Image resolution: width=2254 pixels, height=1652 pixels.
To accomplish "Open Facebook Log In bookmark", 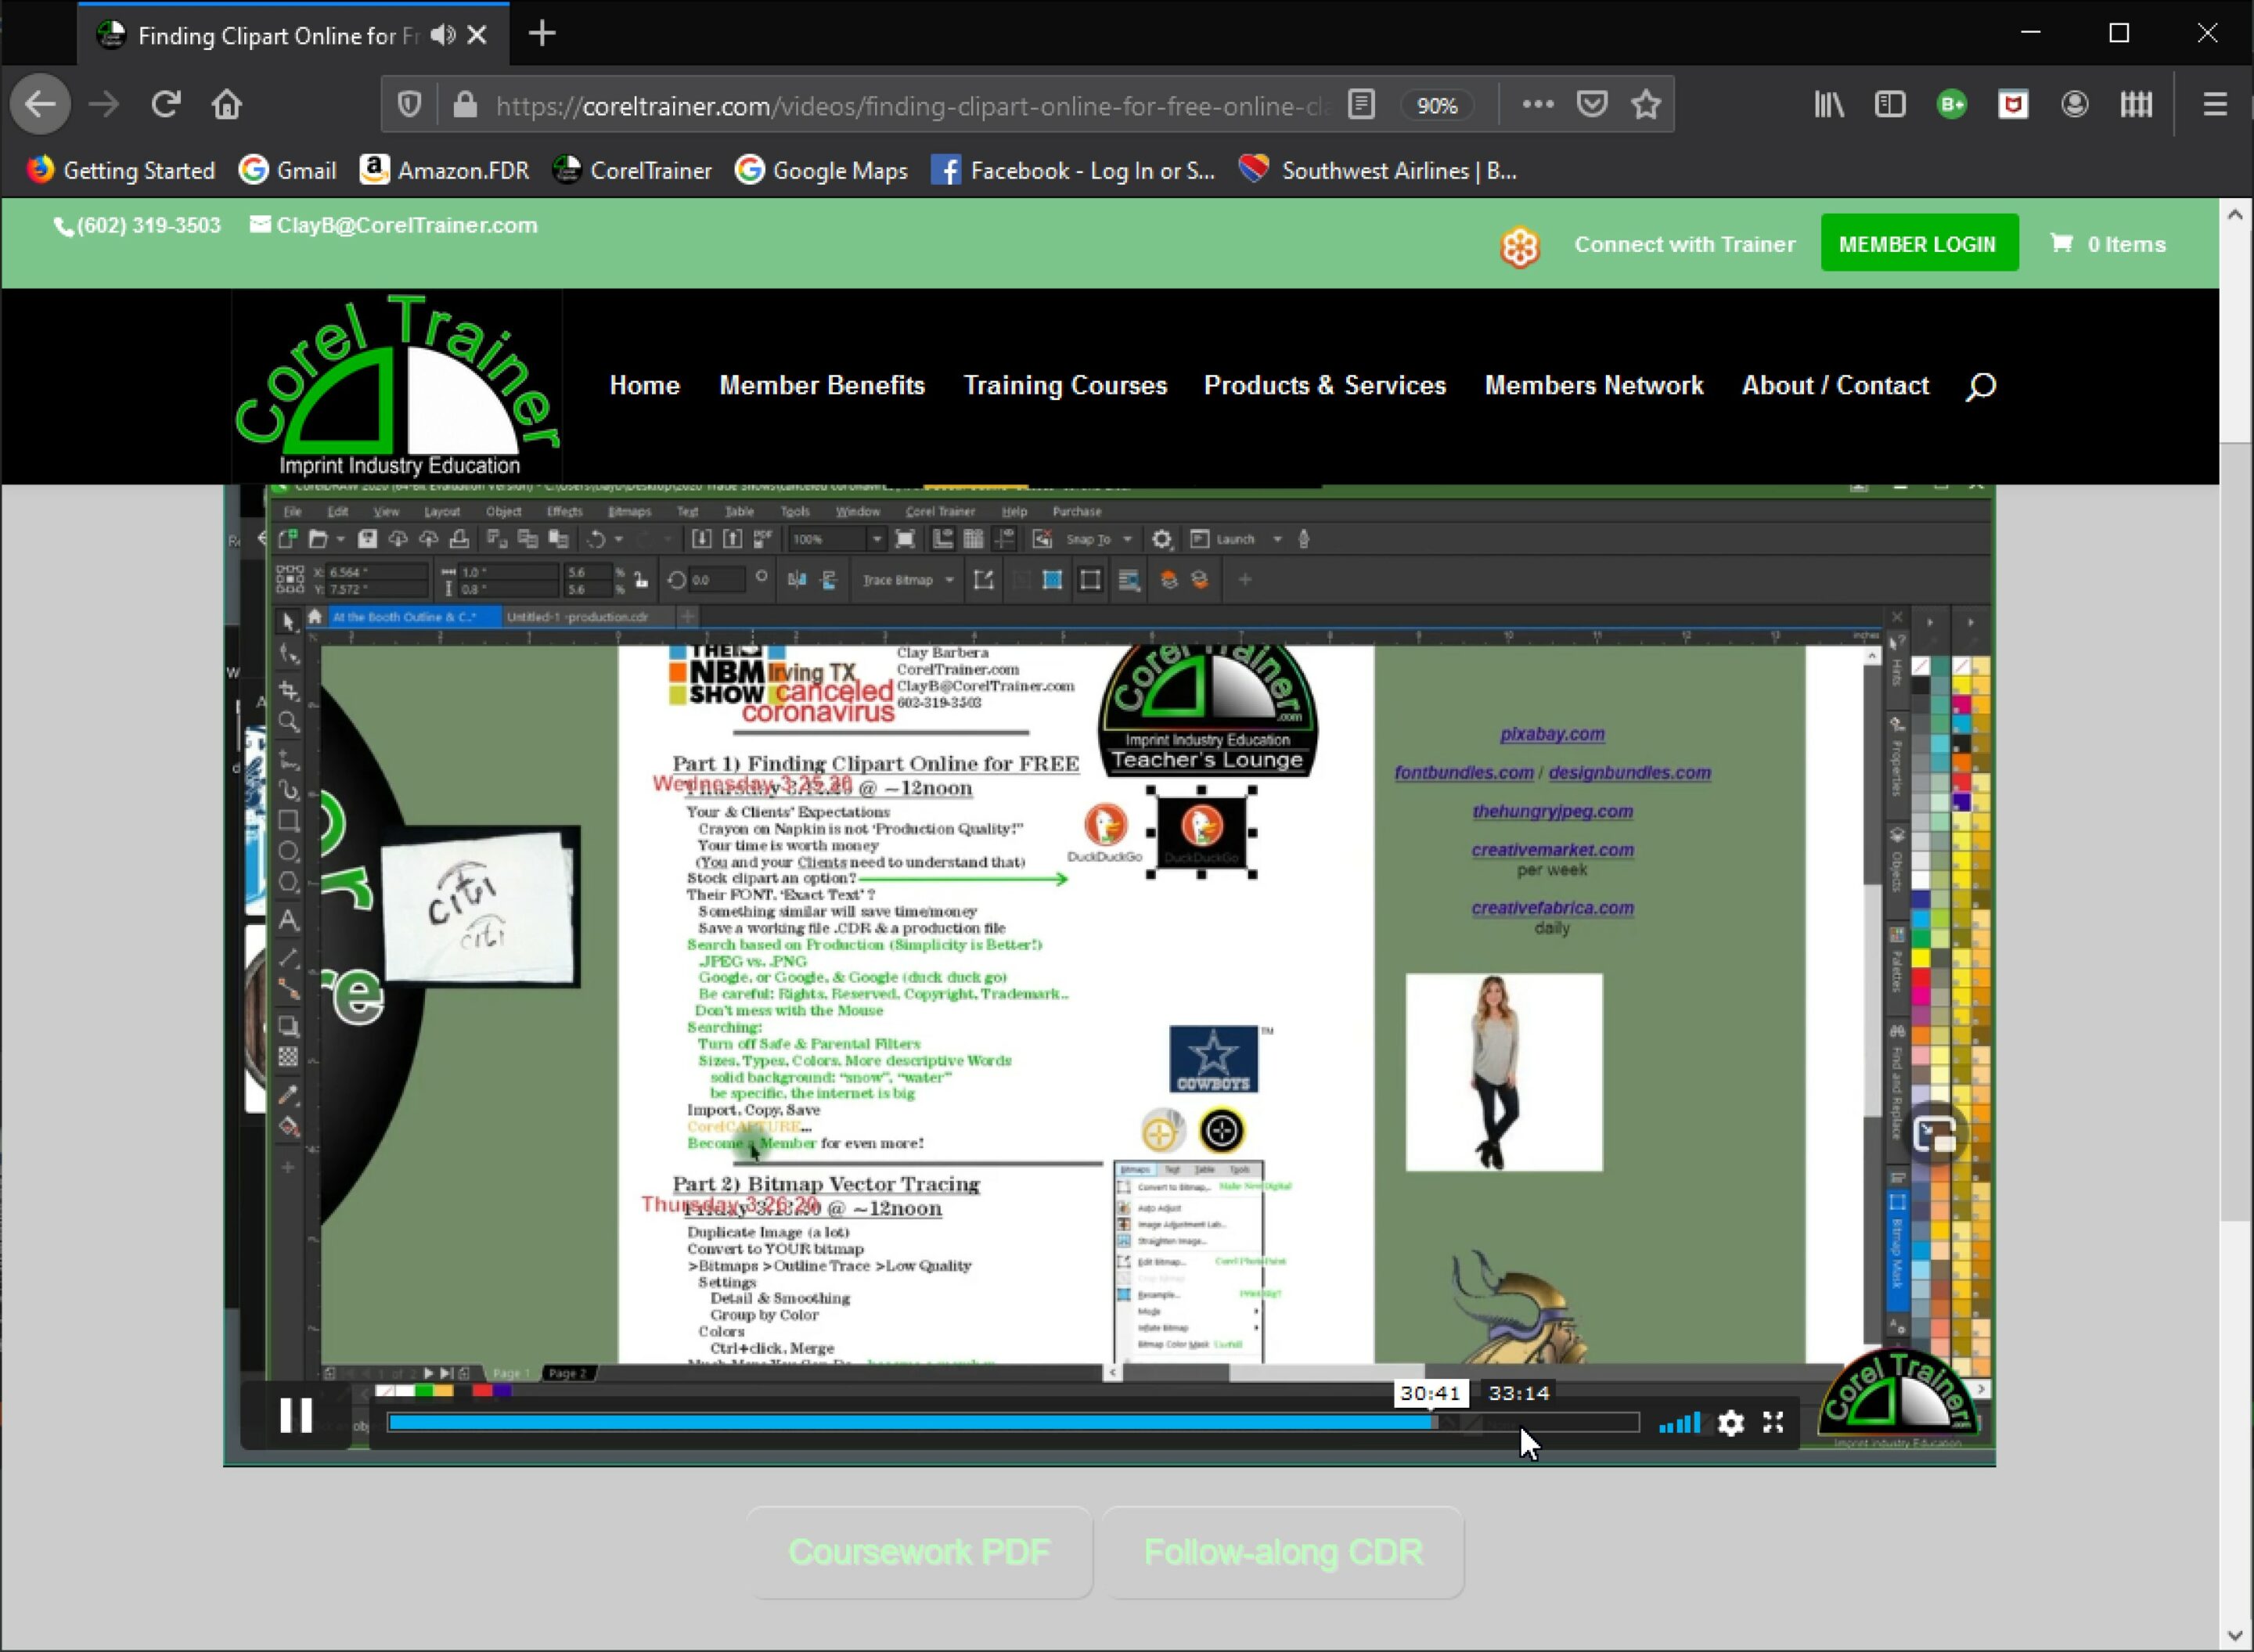I will pyautogui.click(x=1074, y=171).
